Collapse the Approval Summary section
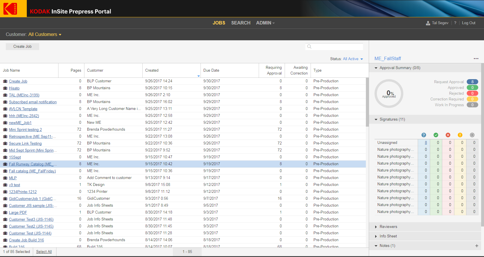 coord(376,68)
